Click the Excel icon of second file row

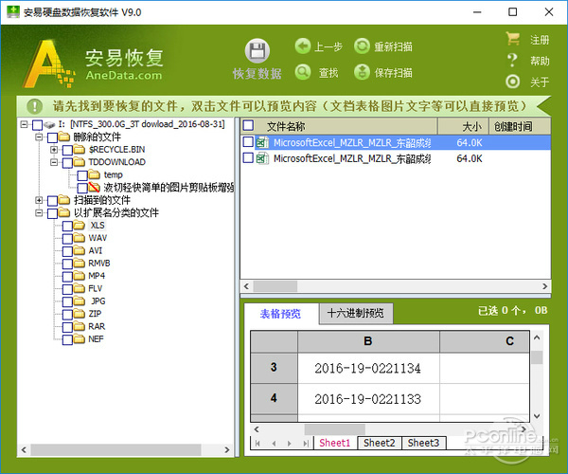coord(262,158)
